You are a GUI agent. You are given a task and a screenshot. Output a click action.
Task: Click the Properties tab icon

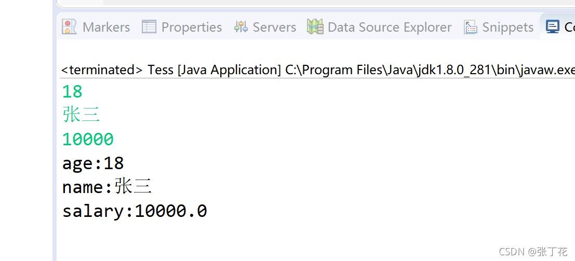tap(149, 27)
